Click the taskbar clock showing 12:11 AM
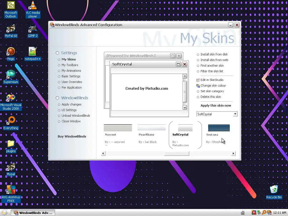 [x=280, y=213]
